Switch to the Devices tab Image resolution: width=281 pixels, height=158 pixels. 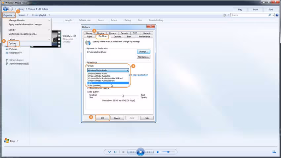tap(117, 37)
